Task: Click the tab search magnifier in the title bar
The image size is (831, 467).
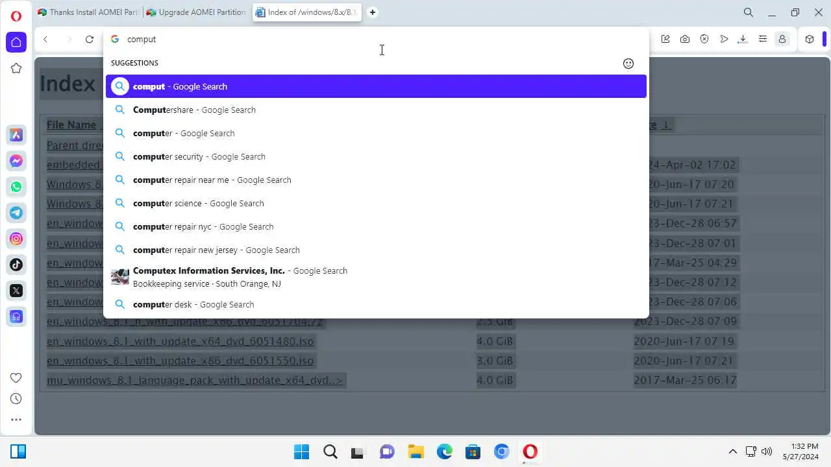Action: (749, 12)
